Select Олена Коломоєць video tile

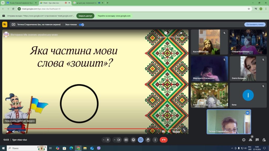point(248,42)
